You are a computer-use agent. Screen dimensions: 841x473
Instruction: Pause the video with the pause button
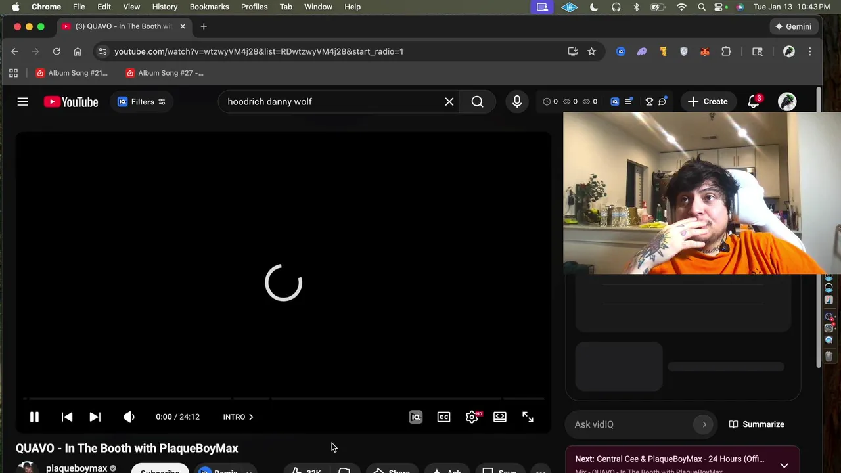(34, 417)
